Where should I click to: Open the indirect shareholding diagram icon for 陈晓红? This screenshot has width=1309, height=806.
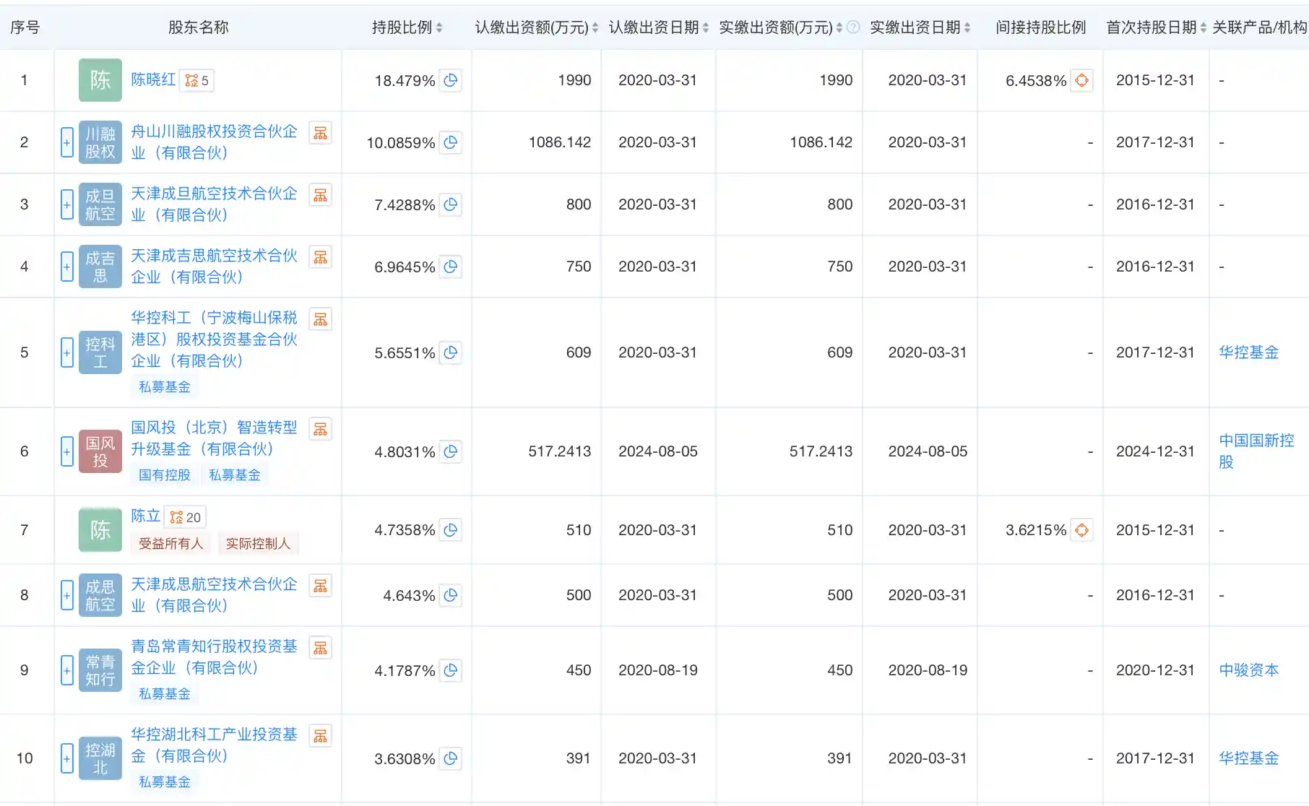click(1081, 81)
